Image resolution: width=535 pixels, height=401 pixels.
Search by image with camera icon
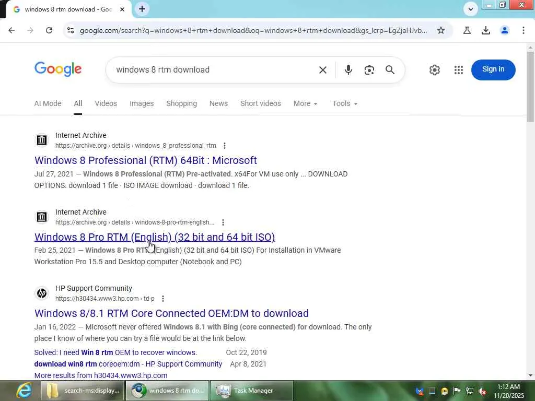pos(369,70)
